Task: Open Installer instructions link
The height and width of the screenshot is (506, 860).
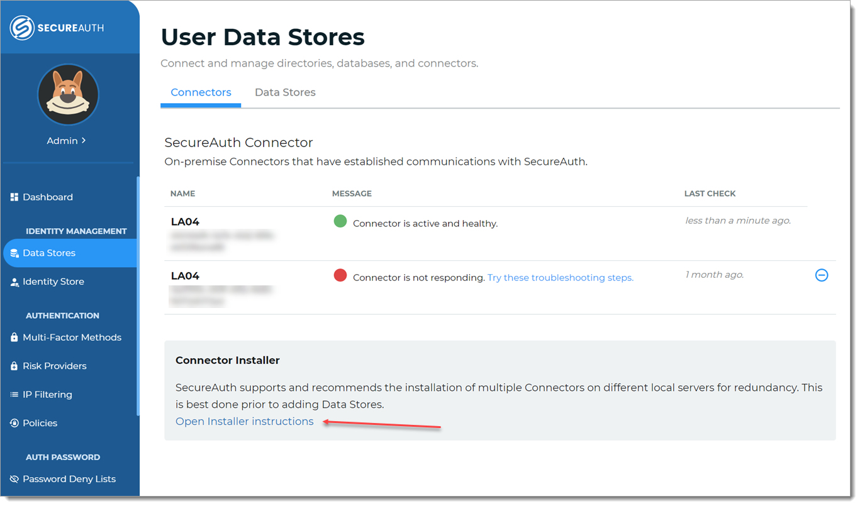Action: (x=244, y=421)
